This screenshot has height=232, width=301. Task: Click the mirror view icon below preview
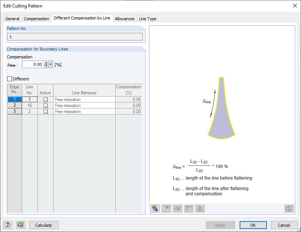click(200, 208)
